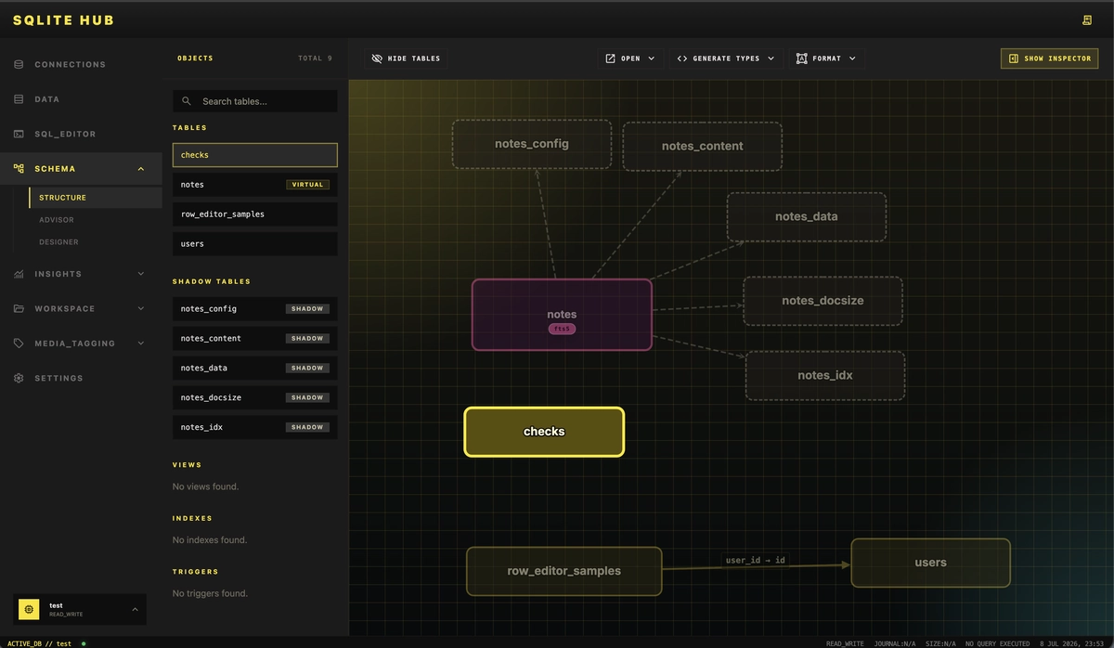Click the Settings gear icon in the sidebar

pyautogui.click(x=19, y=378)
